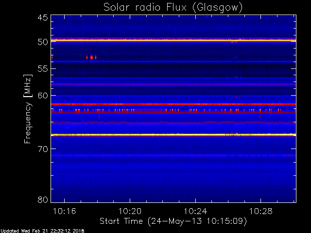Click the 55 MHz axis tick label
Image resolution: width=311 pixels, height=233 pixels.
[43, 69]
